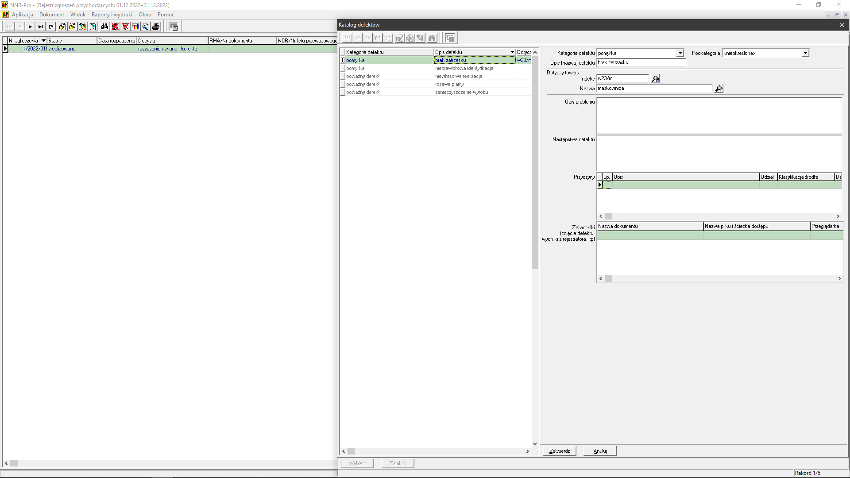
Task: Expand the Kategoria defektu dropdown
Action: (x=680, y=53)
